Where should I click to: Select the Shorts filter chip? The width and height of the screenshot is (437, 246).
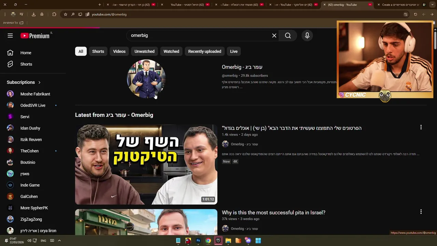pos(98,51)
